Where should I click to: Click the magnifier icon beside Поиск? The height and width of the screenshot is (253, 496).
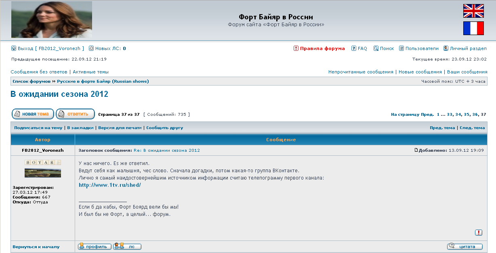(x=376, y=48)
